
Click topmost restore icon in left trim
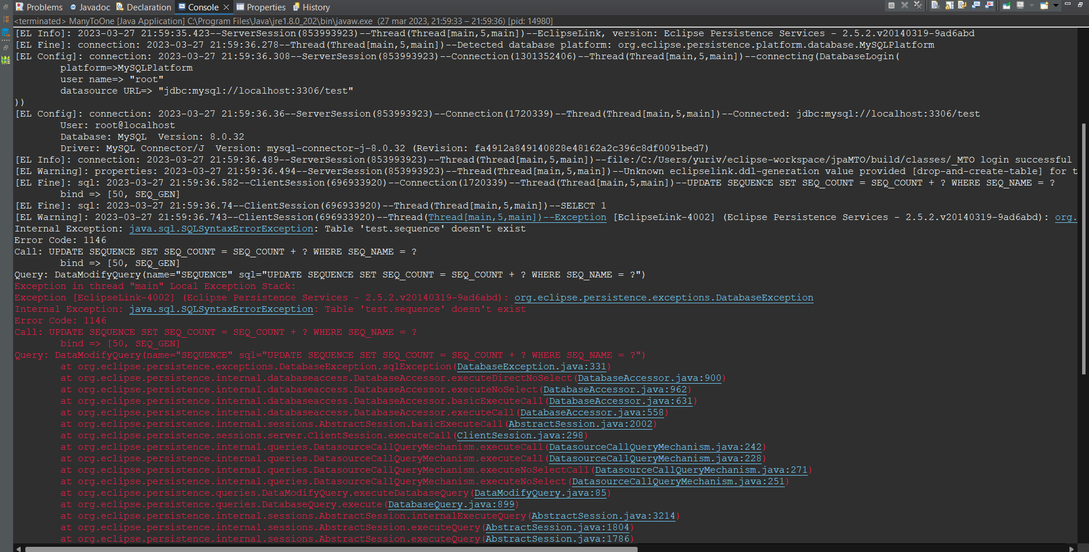click(x=6, y=7)
